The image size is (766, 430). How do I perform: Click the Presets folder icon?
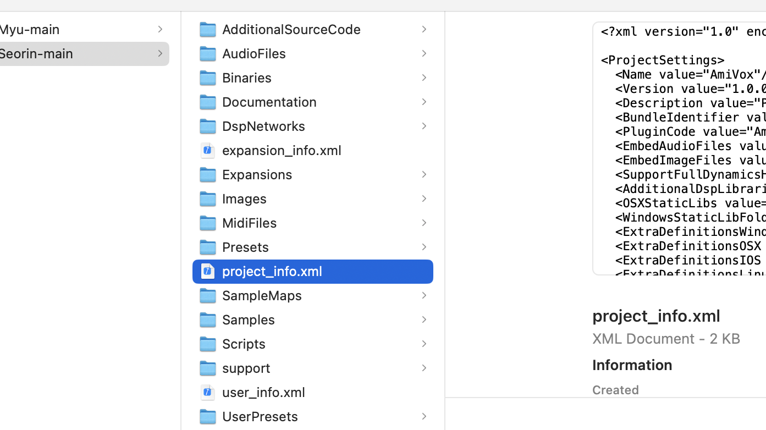coord(207,247)
